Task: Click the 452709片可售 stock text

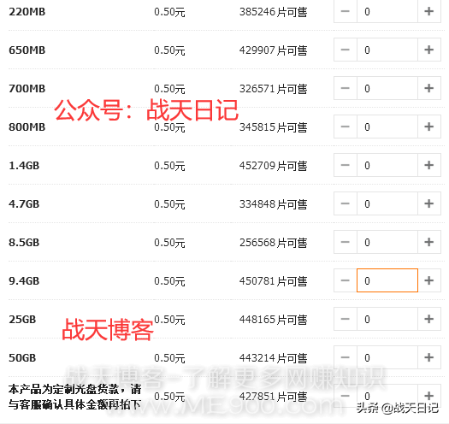Action: point(273,166)
